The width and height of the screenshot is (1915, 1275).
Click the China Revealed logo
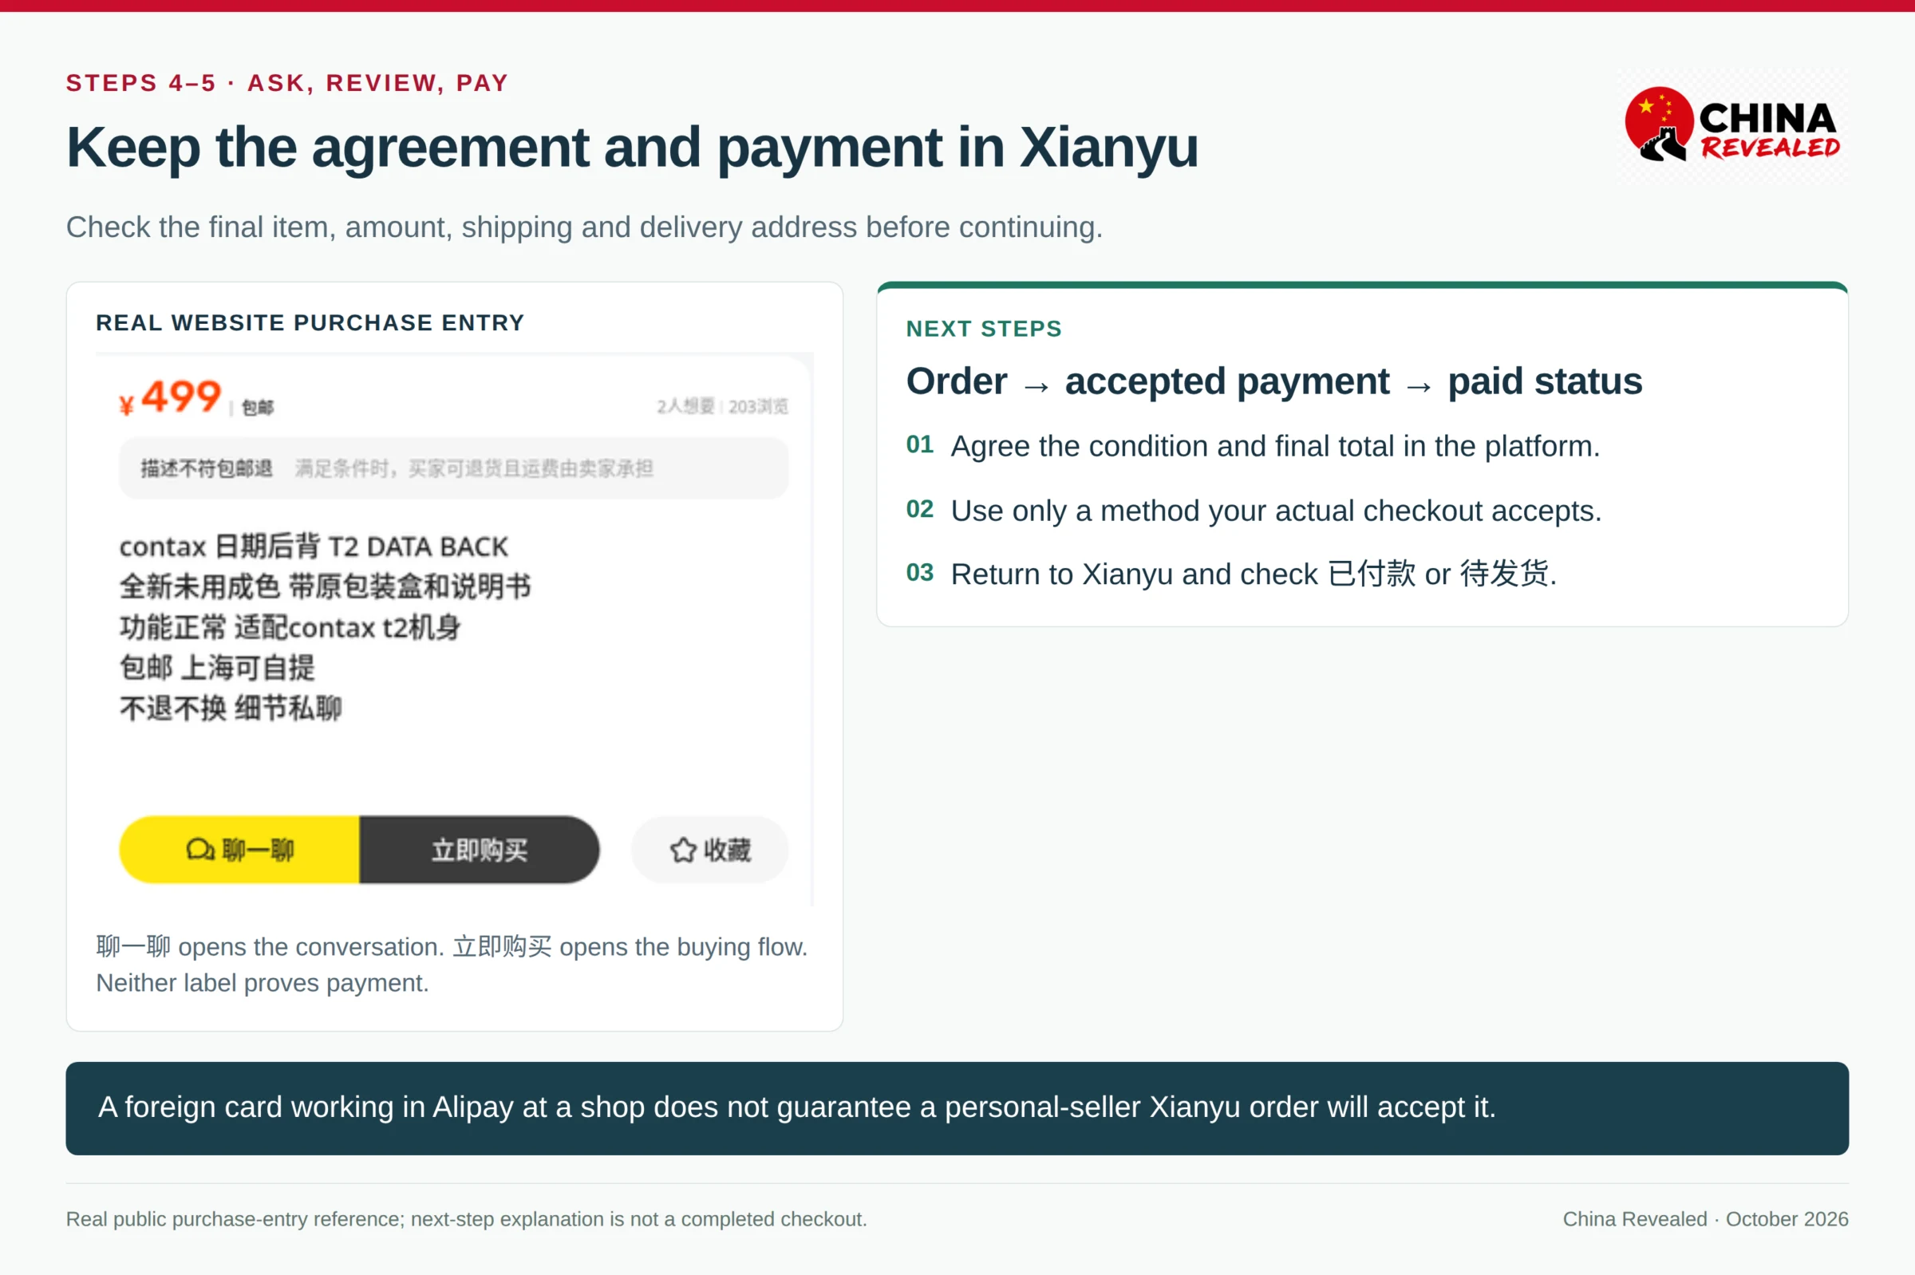1732,124
